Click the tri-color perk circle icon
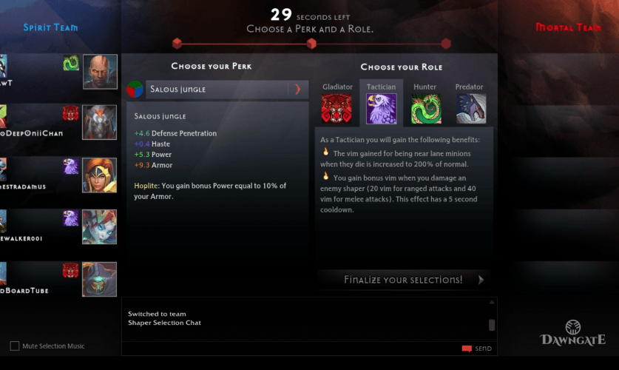619x370 pixels. [x=135, y=90]
